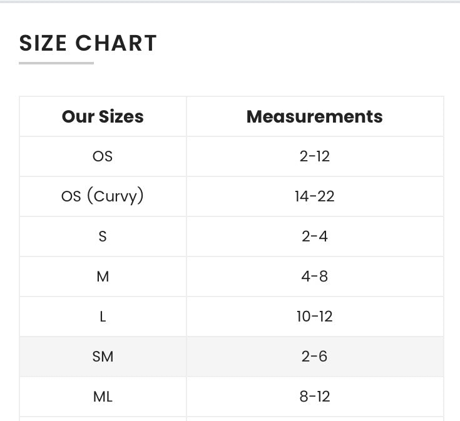Click the ML size cell

coord(103,397)
